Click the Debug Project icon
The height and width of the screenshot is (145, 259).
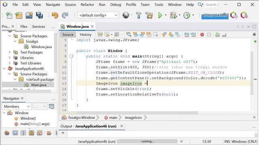pyautogui.click(x=173, y=15)
